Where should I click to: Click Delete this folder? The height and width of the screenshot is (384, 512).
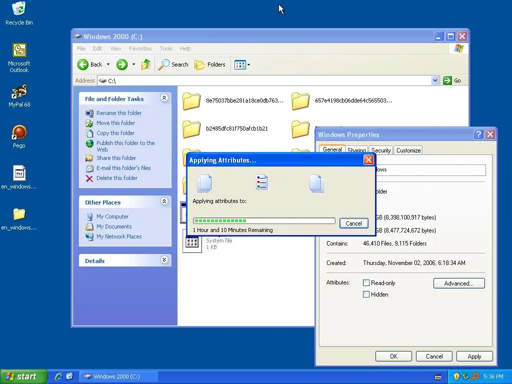tap(117, 178)
